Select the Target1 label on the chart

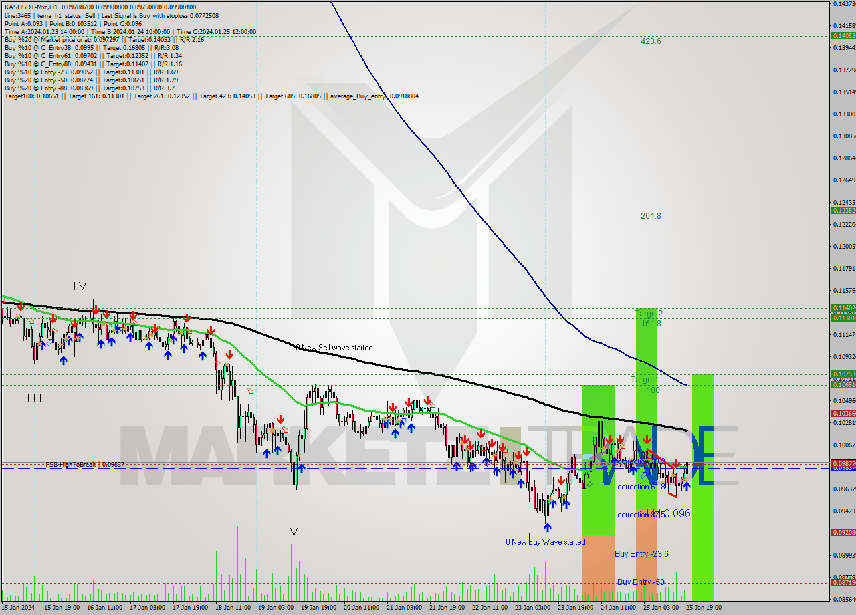[x=645, y=379]
